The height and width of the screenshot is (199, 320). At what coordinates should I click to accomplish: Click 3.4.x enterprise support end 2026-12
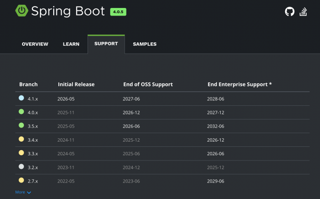[216, 140]
